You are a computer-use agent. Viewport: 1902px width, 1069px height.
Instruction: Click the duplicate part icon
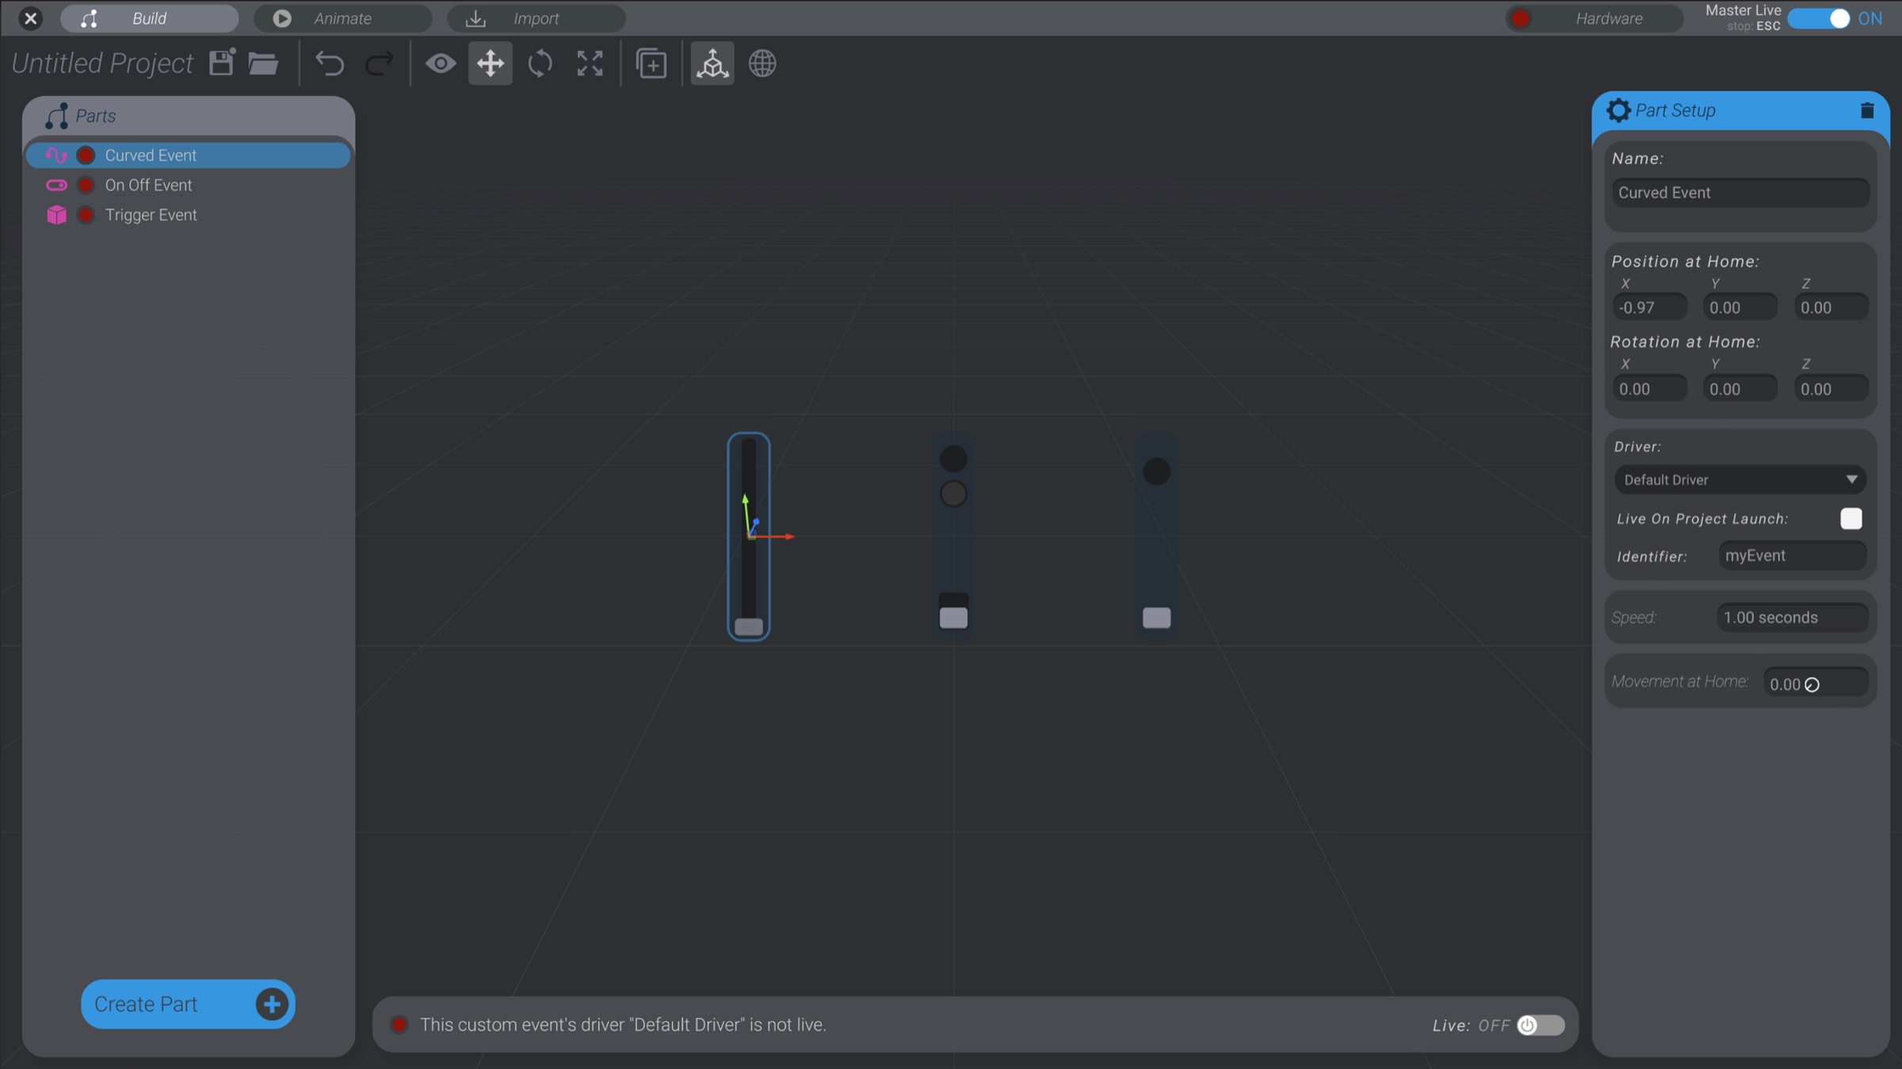(650, 63)
